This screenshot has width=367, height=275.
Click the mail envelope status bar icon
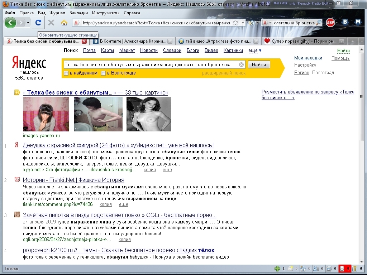pos(290,269)
